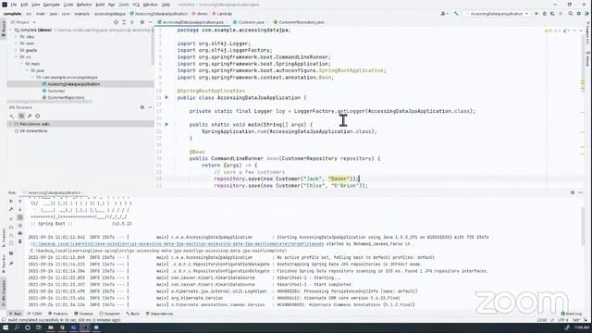This screenshot has height=333, width=592.
Task: Collapse the src folder
Action: pos(17,57)
